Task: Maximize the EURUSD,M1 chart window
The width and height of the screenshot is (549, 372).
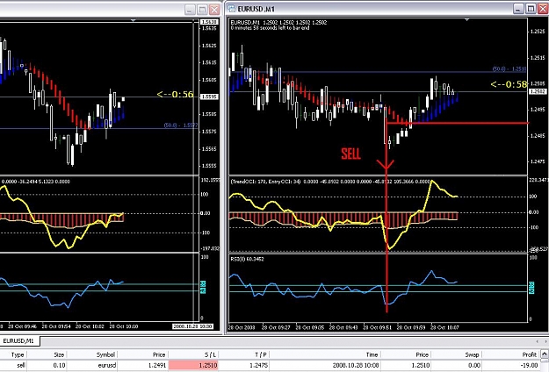Action: pyautogui.click(x=531, y=9)
